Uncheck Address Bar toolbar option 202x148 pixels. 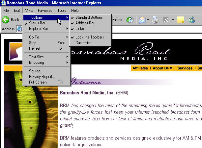click(x=90, y=23)
